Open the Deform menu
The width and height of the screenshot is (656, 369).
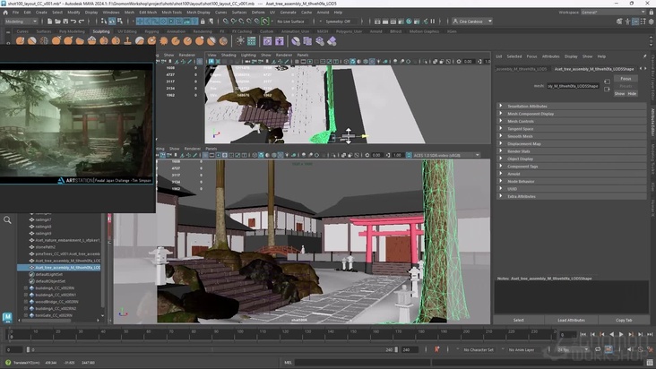[x=258, y=13]
